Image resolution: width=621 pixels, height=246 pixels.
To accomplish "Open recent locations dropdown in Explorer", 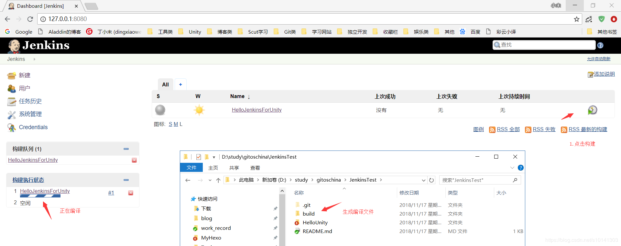I will click(x=210, y=180).
